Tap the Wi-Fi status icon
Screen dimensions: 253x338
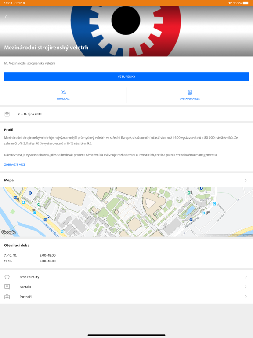pyautogui.click(x=230, y=3)
